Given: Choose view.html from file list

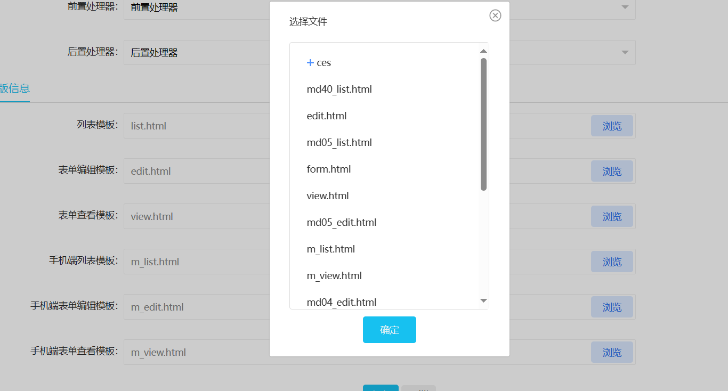Looking at the screenshot, I should [327, 196].
